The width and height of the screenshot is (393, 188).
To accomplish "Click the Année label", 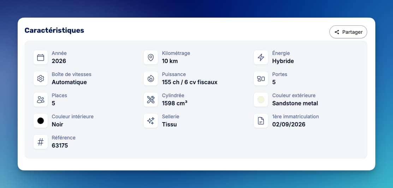I will 59,53.
